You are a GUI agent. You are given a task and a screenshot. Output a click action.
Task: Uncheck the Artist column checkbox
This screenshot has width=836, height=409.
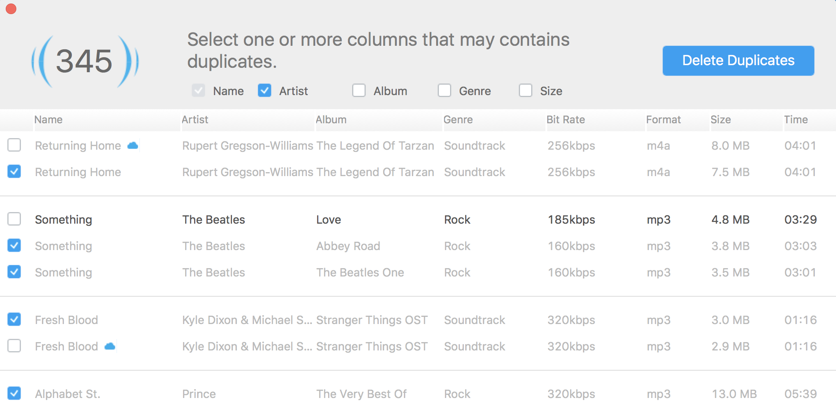tap(265, 91)
